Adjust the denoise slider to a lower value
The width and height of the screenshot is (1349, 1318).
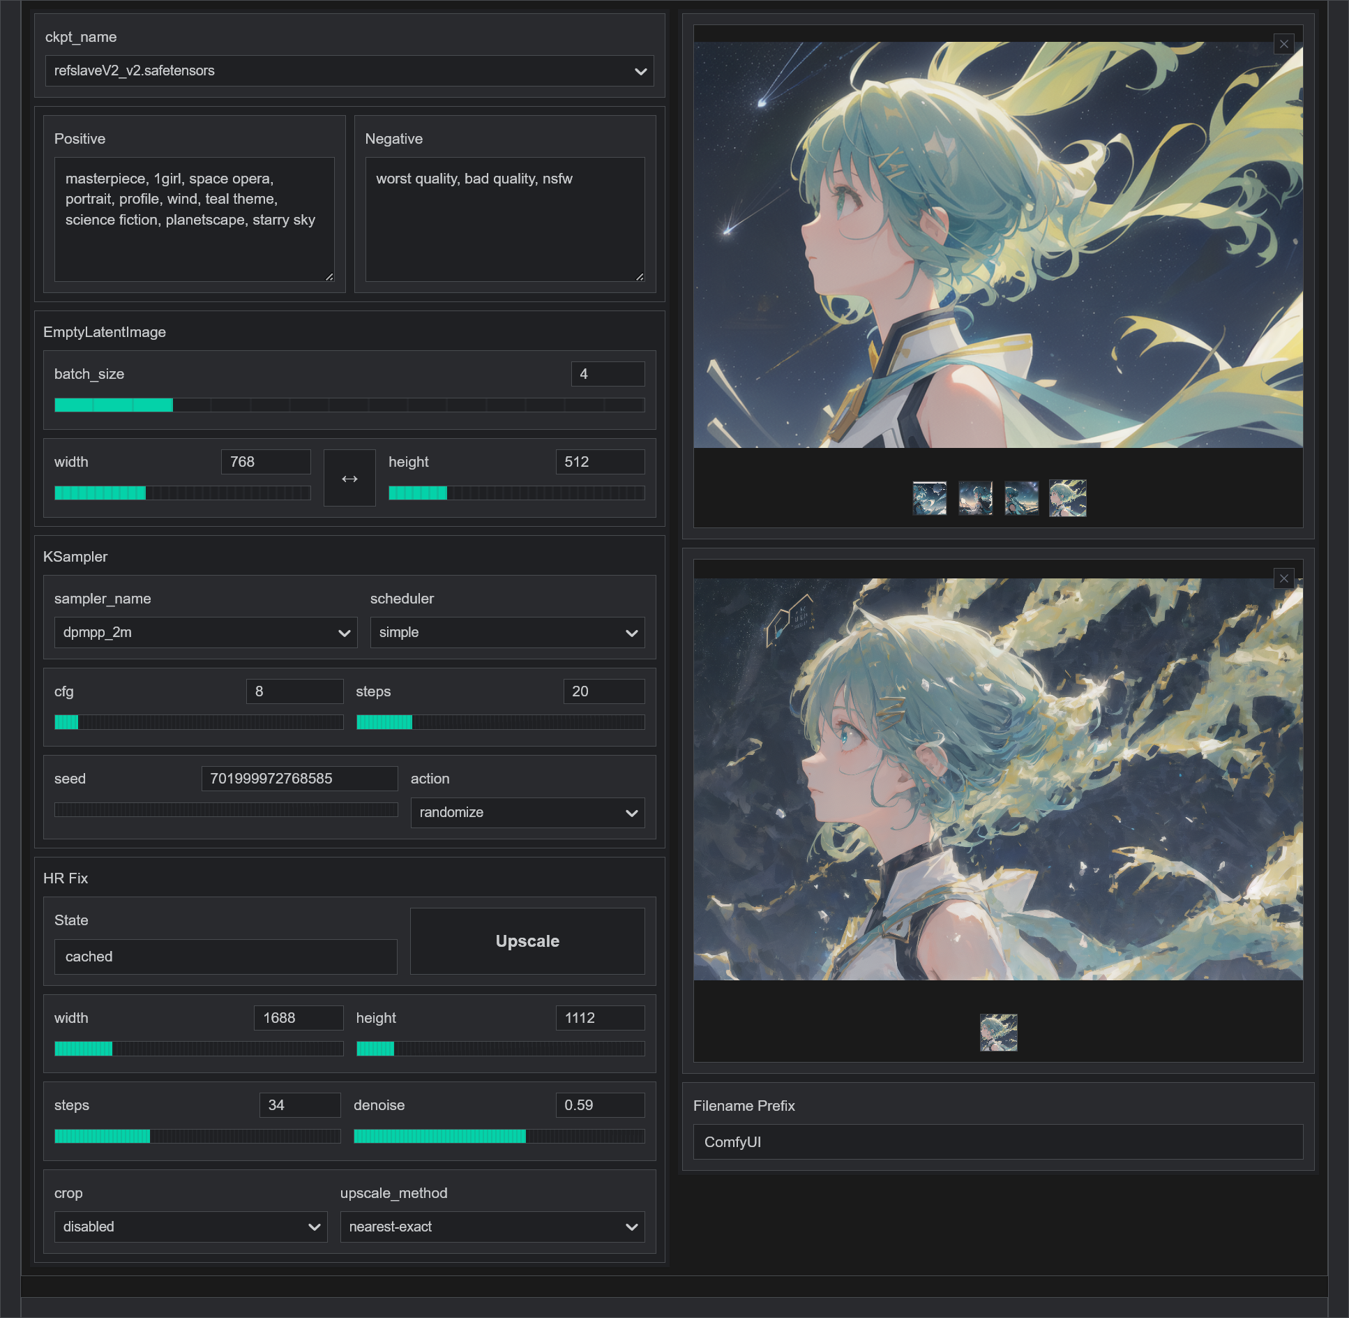click(432, 1136)
